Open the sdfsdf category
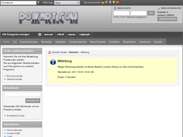This screenshot has height=137, width=183. 60,34
